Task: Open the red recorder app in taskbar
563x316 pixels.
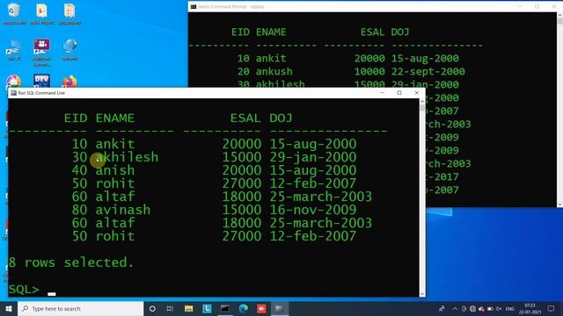Action: click(262, 308)
